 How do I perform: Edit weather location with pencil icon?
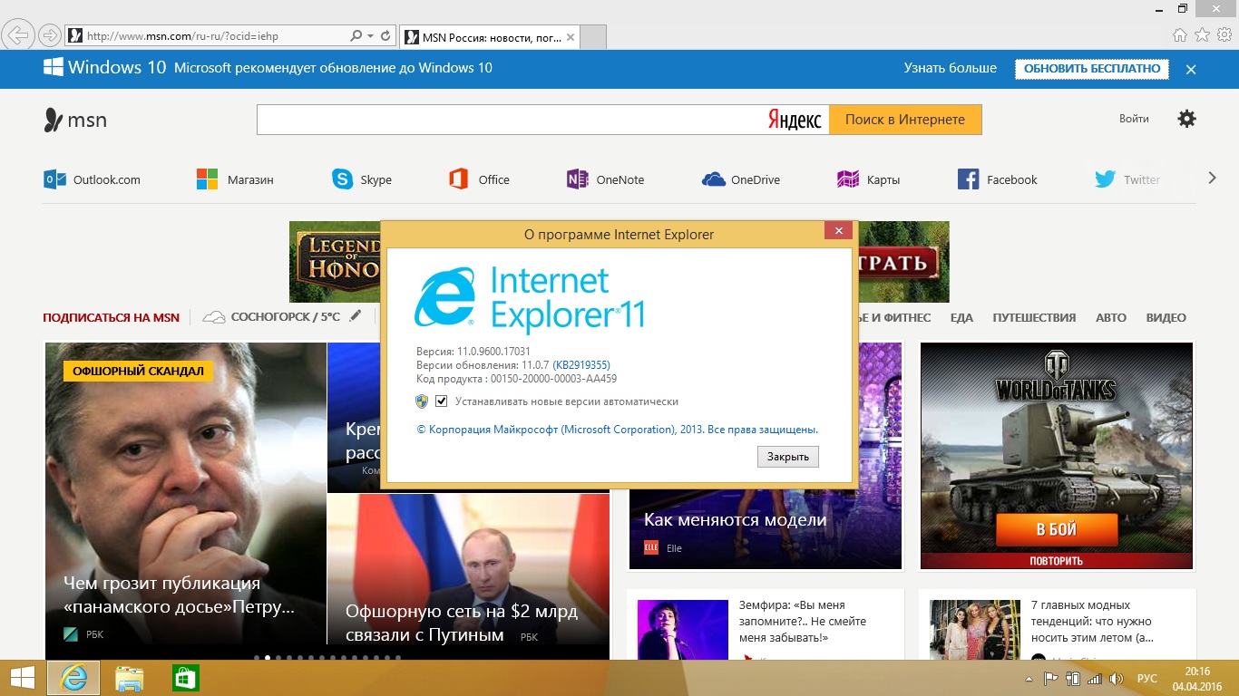point(356,316)
